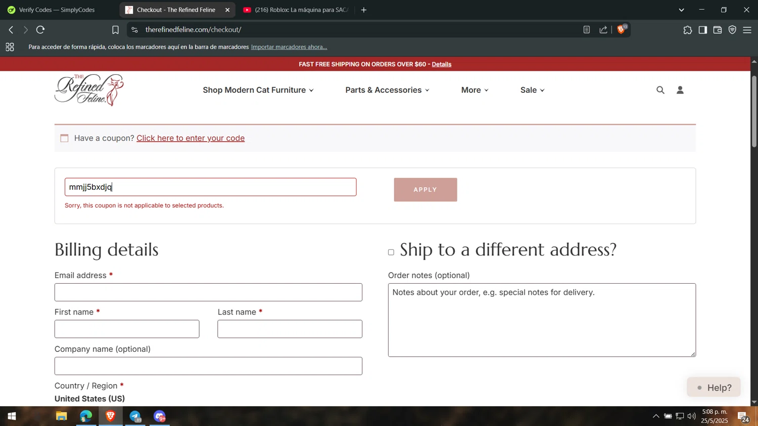Toggle the browser sidebar panel icon
Screen dimensions: 758x426
(x=702, y=30)
